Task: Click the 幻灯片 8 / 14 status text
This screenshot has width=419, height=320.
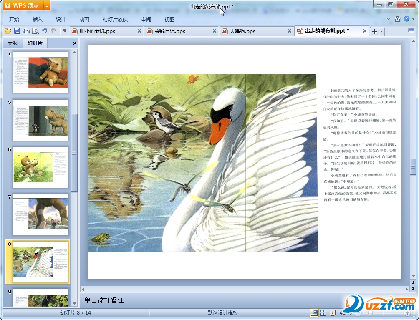Action: click(x=76, y=313)
